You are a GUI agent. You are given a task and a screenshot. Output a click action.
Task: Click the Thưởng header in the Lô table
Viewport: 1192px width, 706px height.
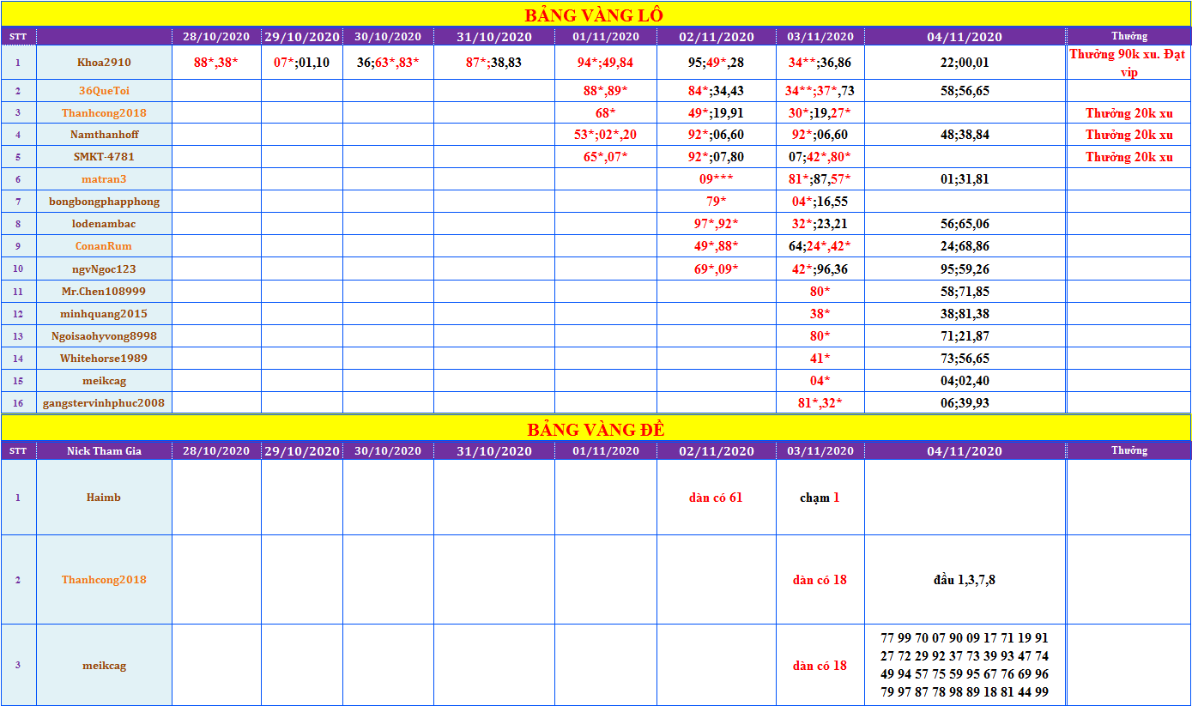point(1129,36)
